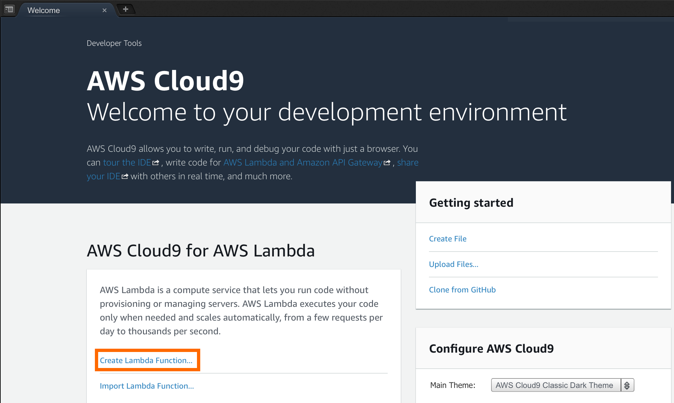Open Import Lambda Function
The height and width of the screenshot is (403, 674).
coord(147,386)
